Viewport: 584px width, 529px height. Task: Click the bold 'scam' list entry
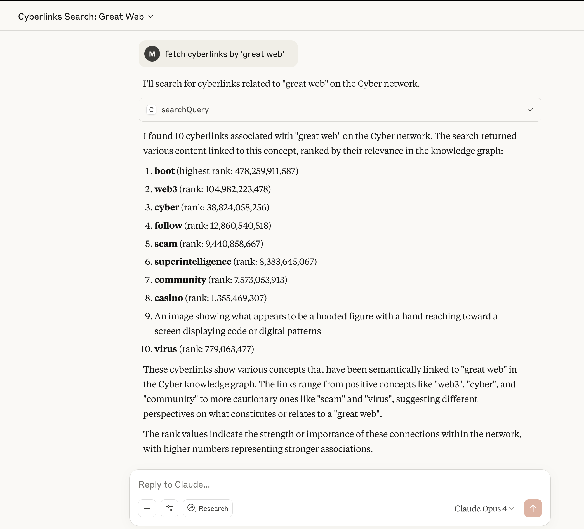click(166, 244)
